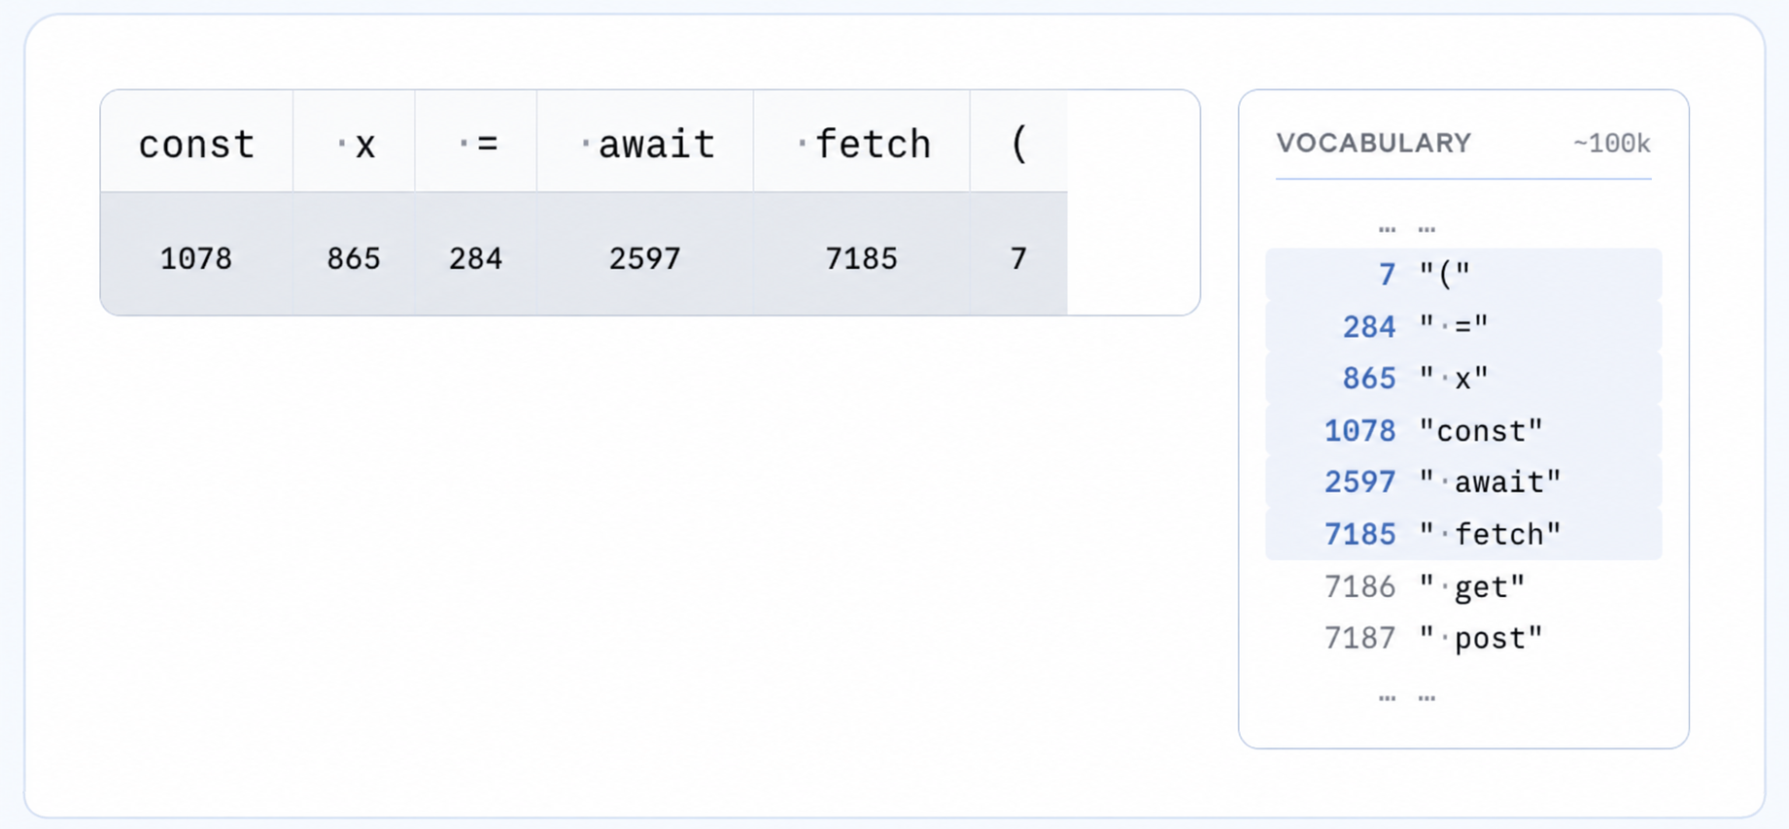
Task: Click token ID 7185 under fetch
Action: [862, 258]
